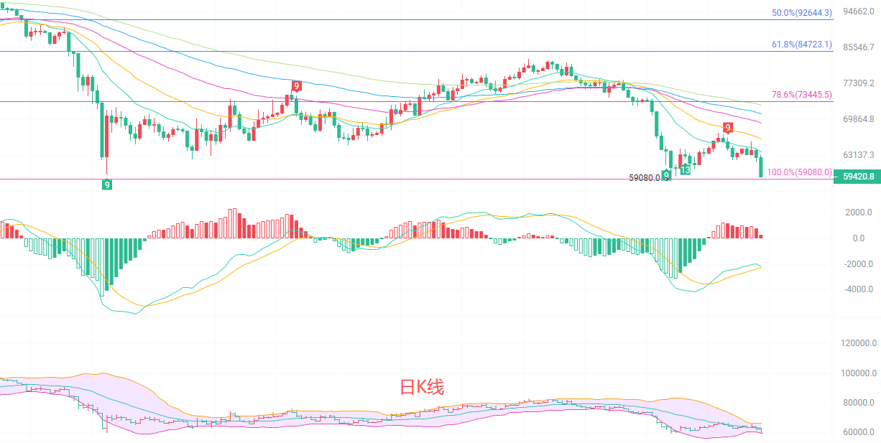Click the black 59080.0 low price label
The height and width of the screenshot is (443, 881).
pos(645,177)
